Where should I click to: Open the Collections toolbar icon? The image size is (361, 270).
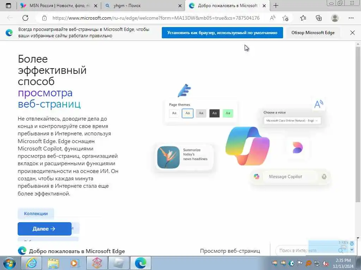pyautogui.click(x=319, y=18)
